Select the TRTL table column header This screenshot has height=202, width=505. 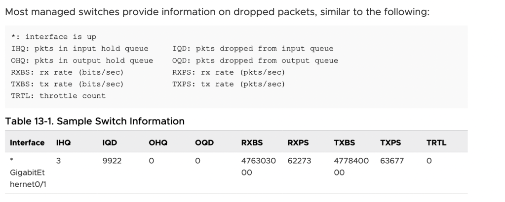[x=436, y=143]
